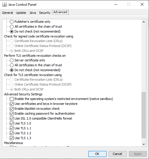The width and height of the screenshot is (149, 159).
Task: Choose All certificates under TLS revocation checks
Action: pyautogui.click(x=12, y=65)
